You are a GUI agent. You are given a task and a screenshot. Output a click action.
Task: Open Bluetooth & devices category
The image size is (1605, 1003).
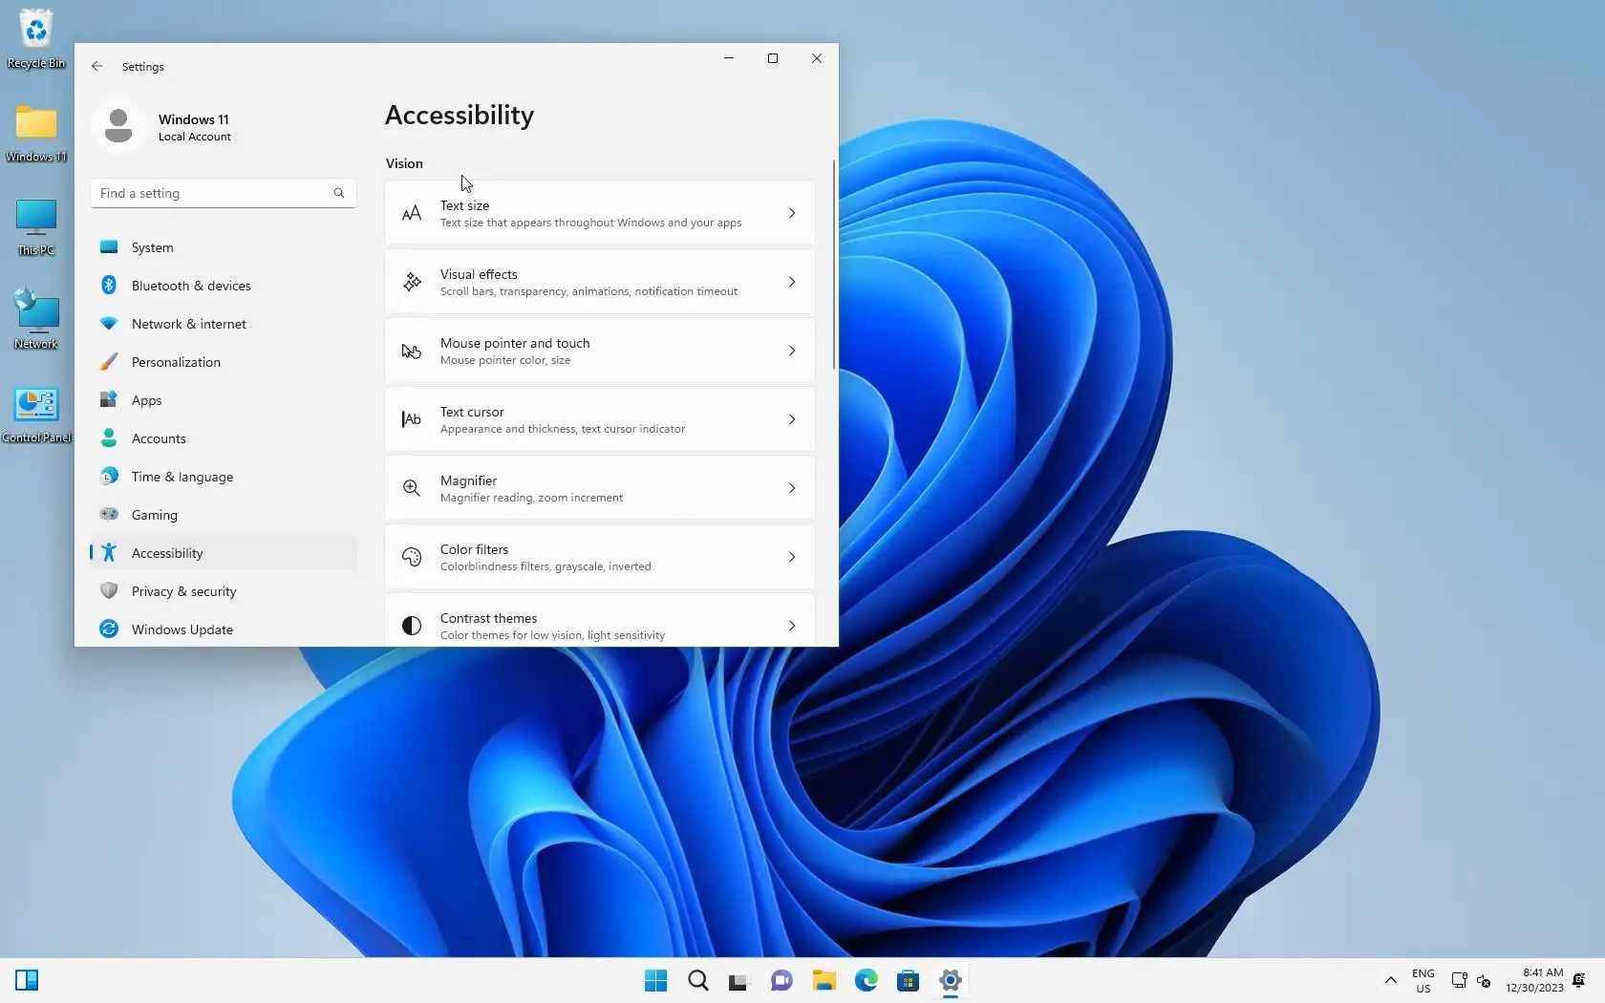(224, 286)
